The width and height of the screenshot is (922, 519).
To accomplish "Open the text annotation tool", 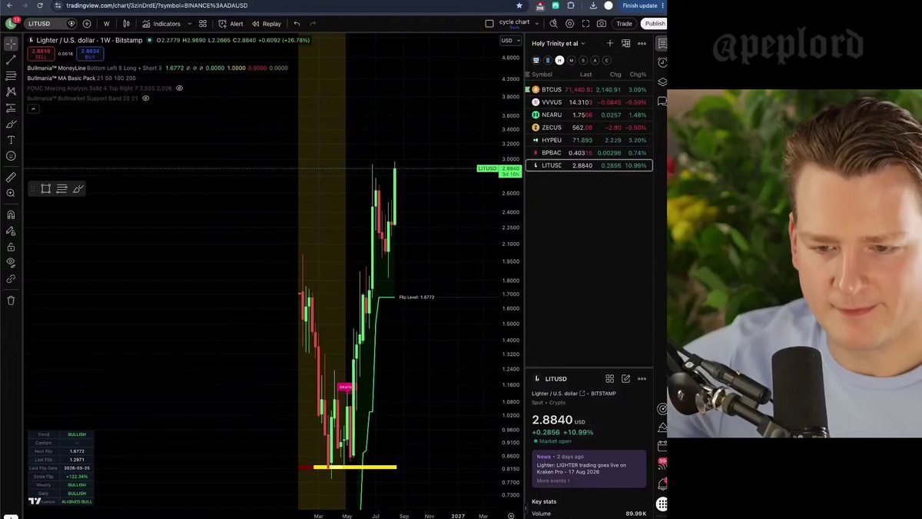I will click(11, 140).
